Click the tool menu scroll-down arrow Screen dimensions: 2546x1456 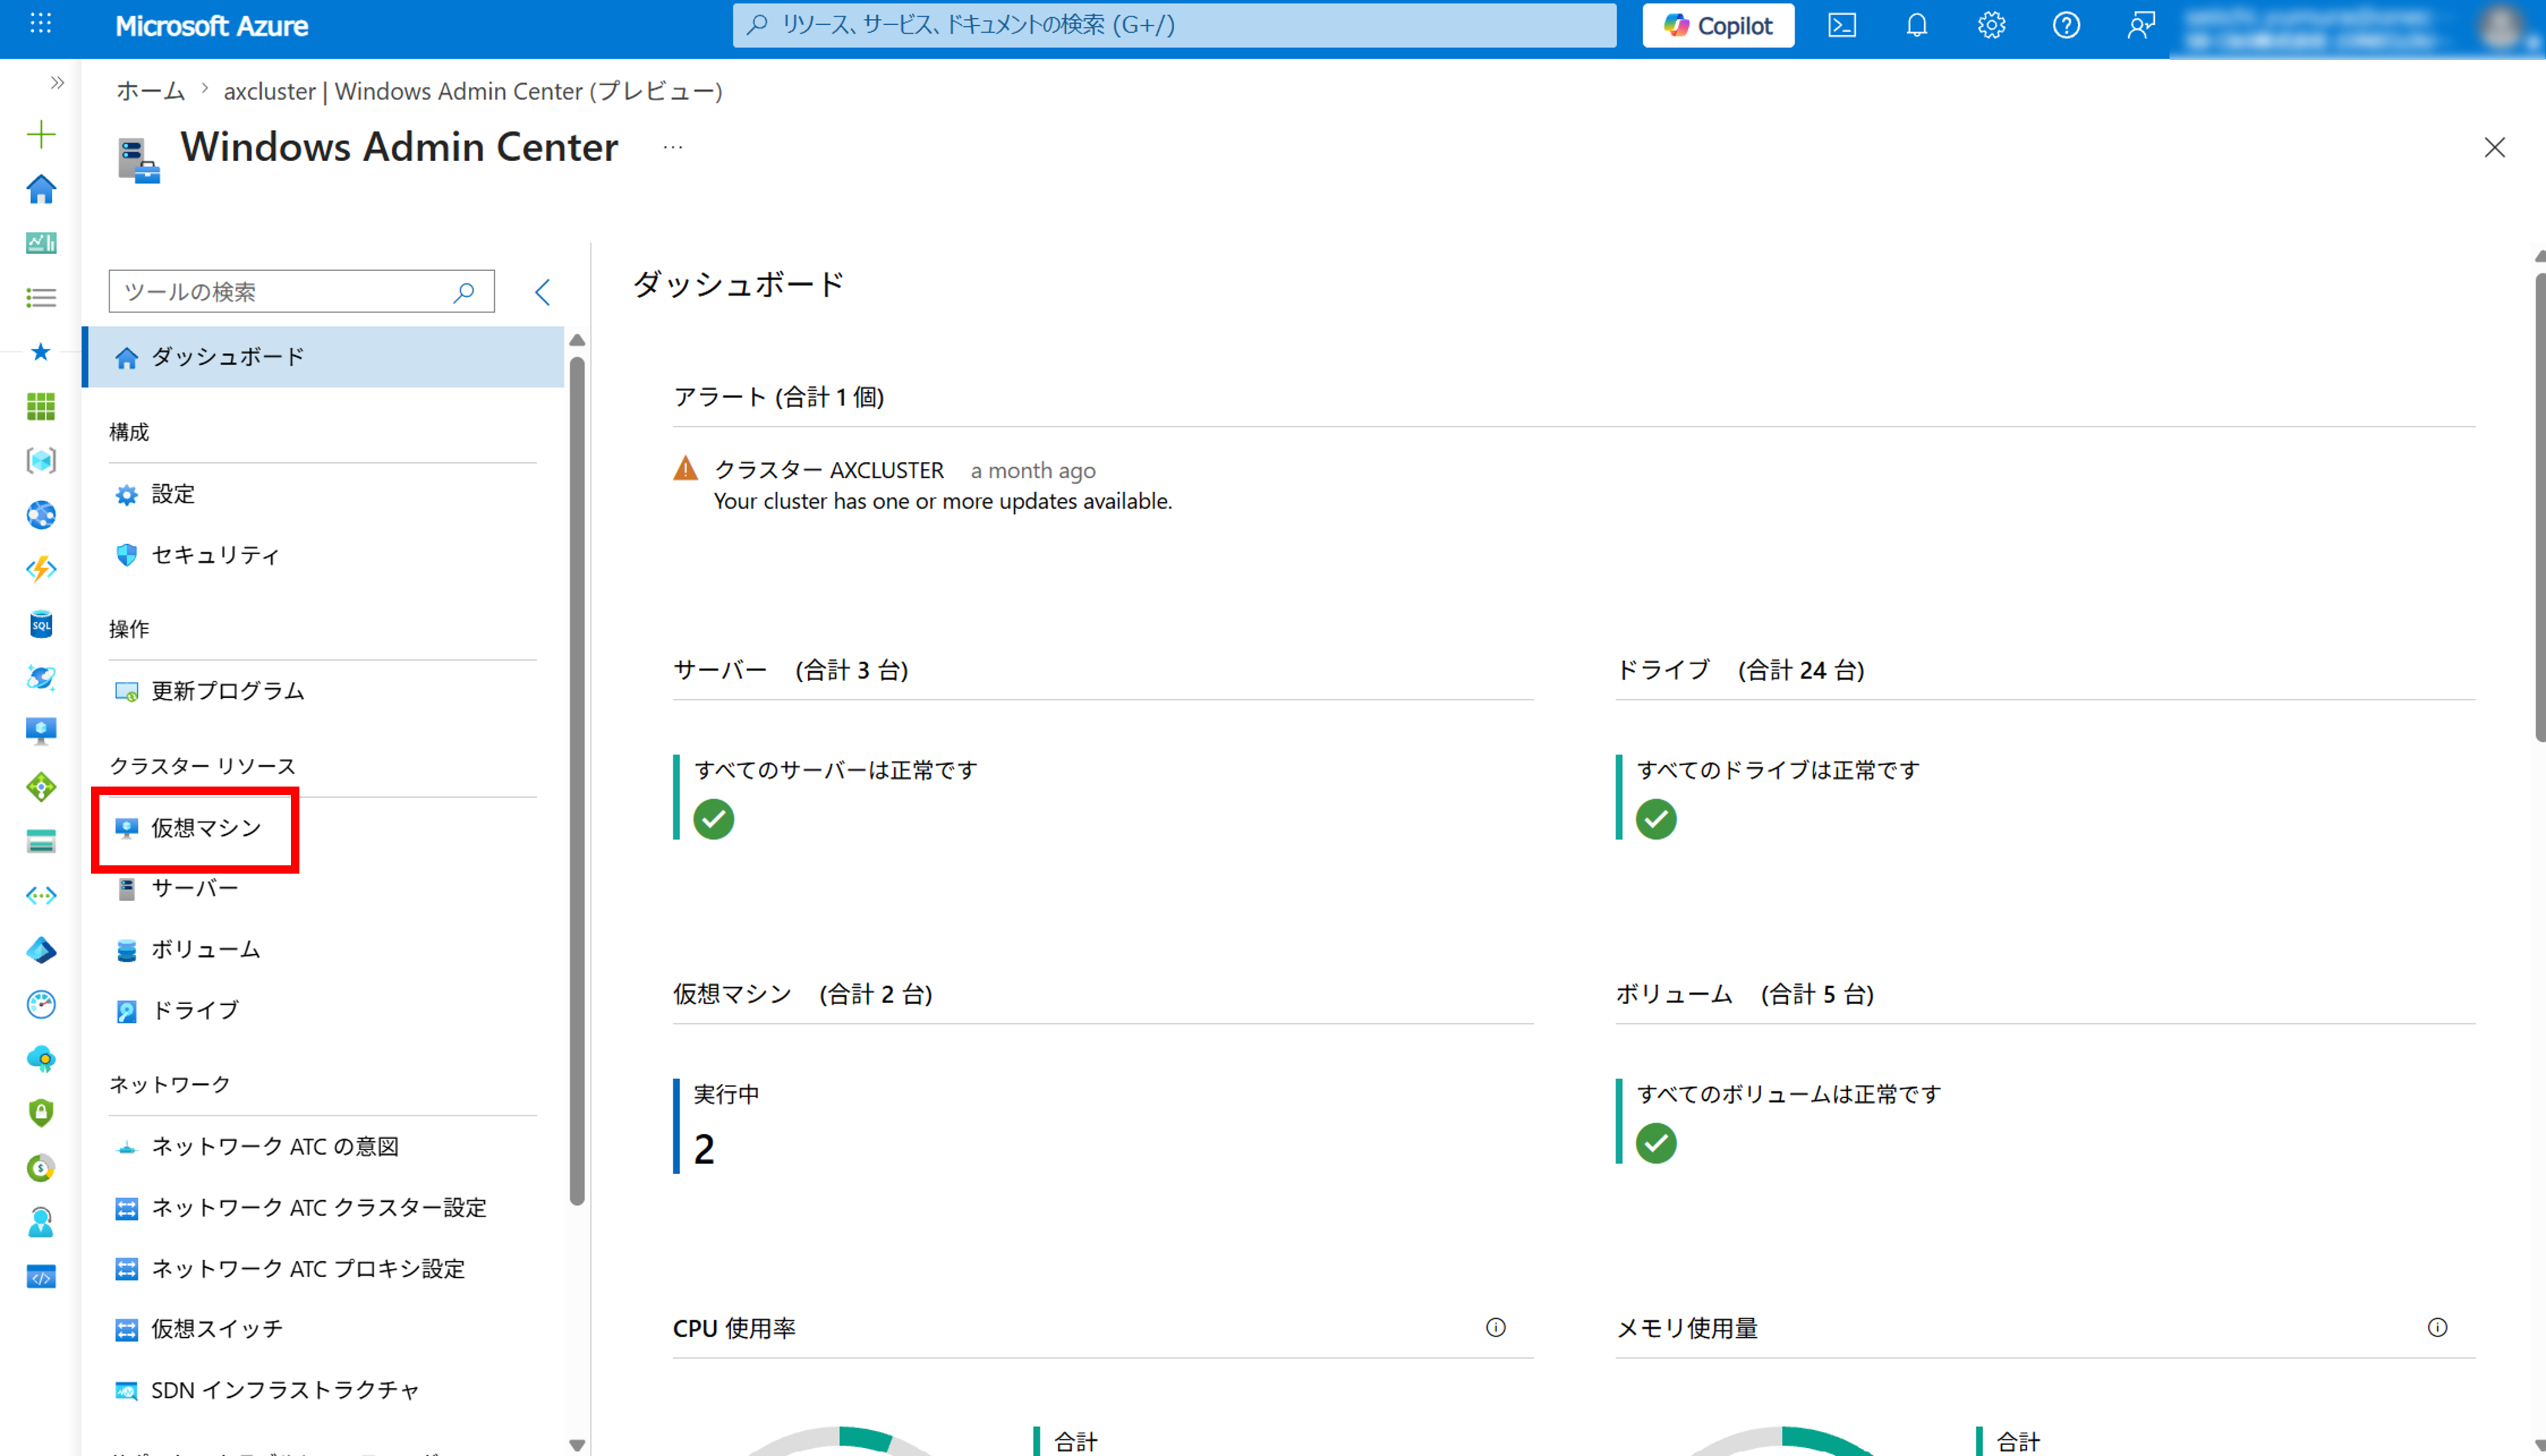point(577,1444)
